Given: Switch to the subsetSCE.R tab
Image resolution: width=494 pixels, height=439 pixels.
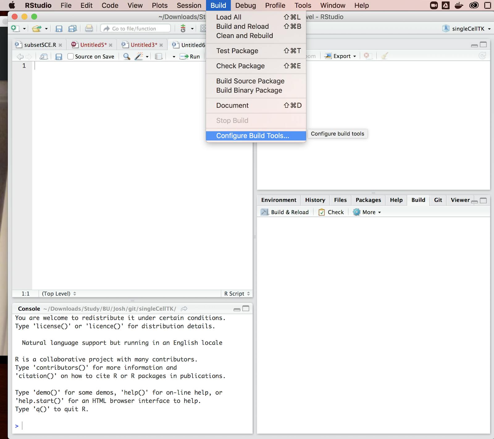Looking at the screenshot, I should coord(40,45).
